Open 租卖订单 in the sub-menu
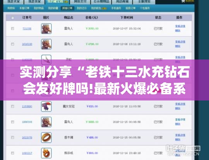Screen dimensions: 209x160 point(130,8)
